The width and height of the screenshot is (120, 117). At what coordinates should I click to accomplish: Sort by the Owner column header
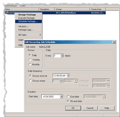[x=72, y=9]
